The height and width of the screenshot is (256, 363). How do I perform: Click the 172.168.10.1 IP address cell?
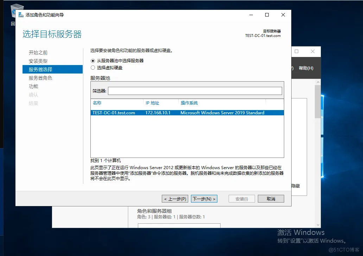click(x=158, y=113)
